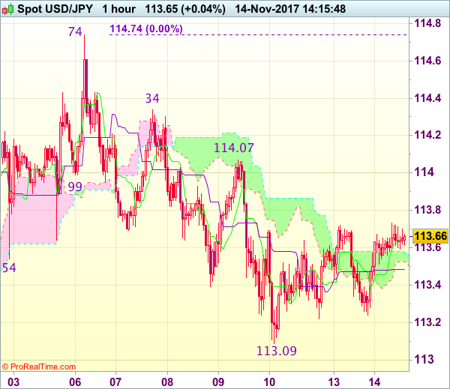
Task: Click the '99' annotation near 06
Action: click(75, 187)
